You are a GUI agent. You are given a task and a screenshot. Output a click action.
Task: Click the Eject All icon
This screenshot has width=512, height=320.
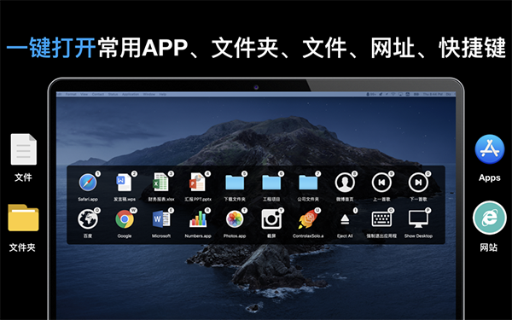(345, 219)
